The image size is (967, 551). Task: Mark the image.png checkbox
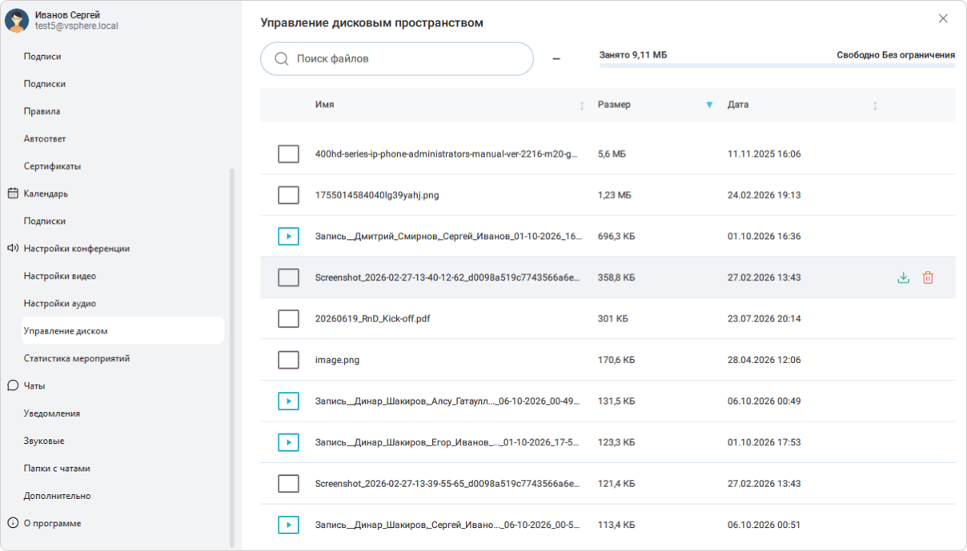pos(288,360)
